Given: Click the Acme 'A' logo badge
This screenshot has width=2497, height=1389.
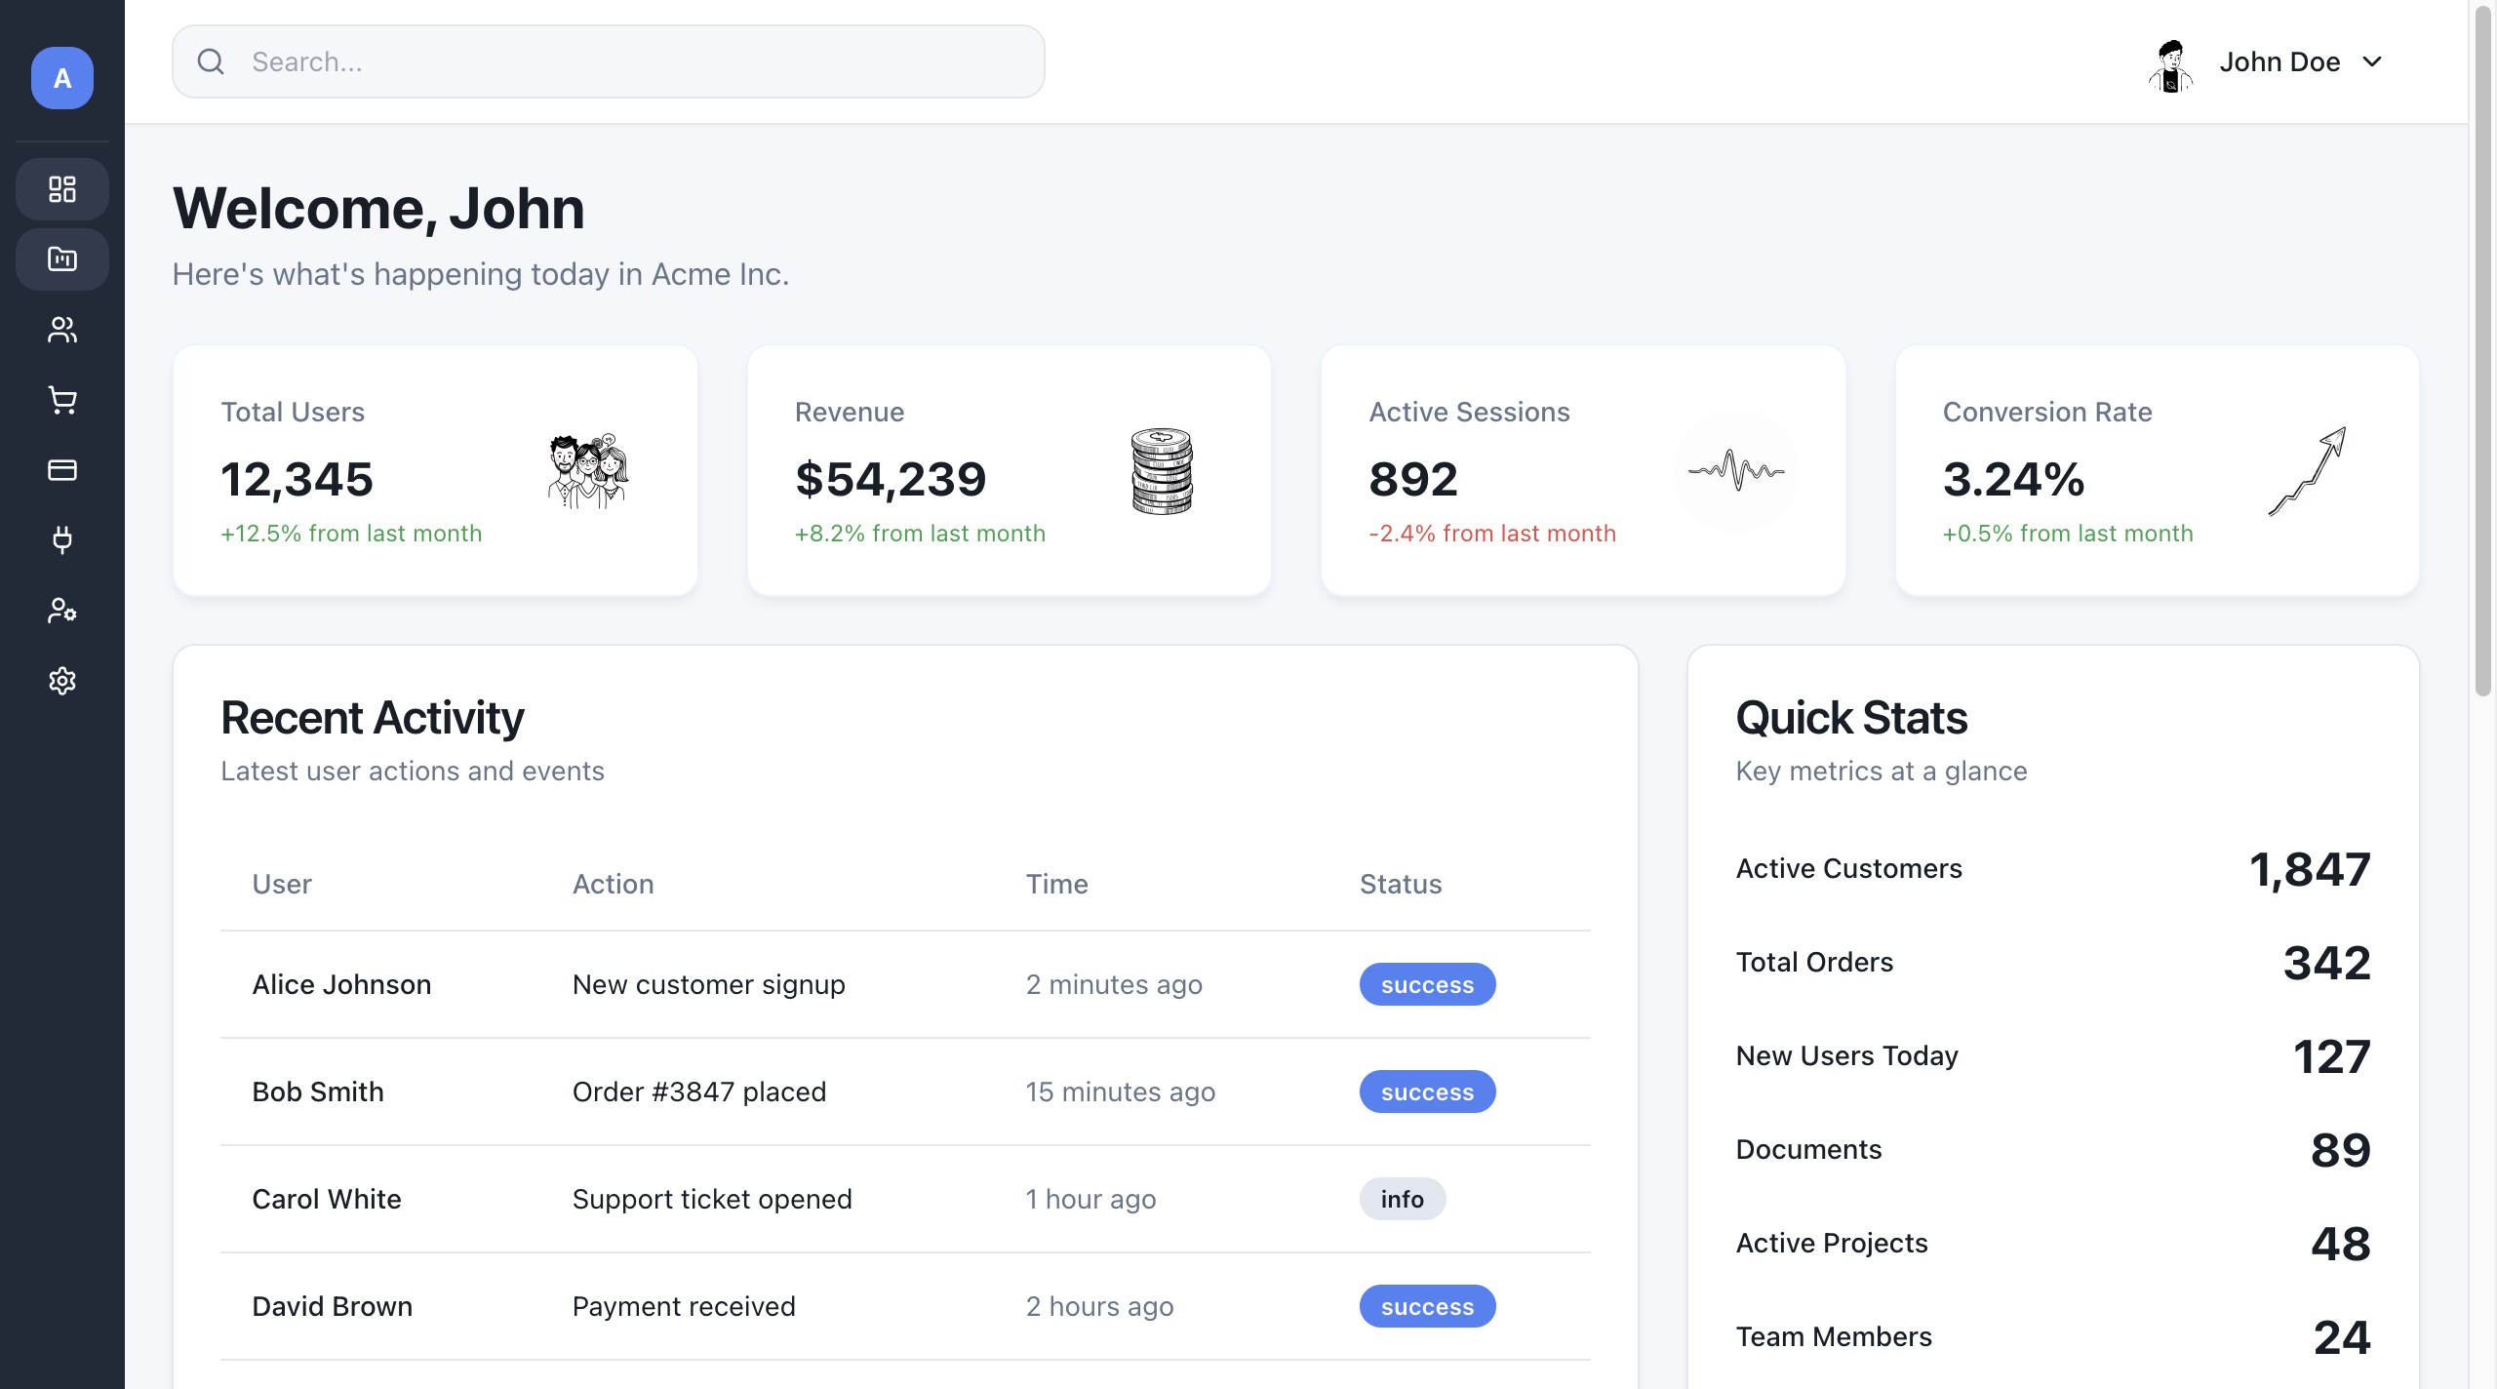Looking at the screenshot, I should [62, 78].
